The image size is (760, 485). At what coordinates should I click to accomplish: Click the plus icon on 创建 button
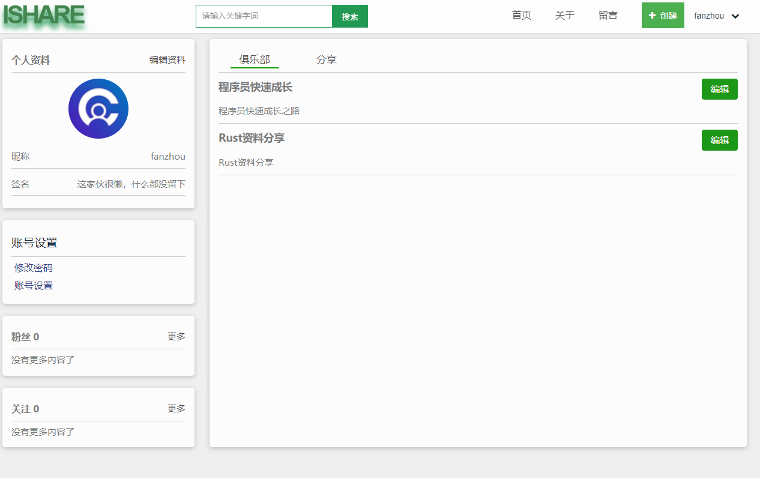652,16
